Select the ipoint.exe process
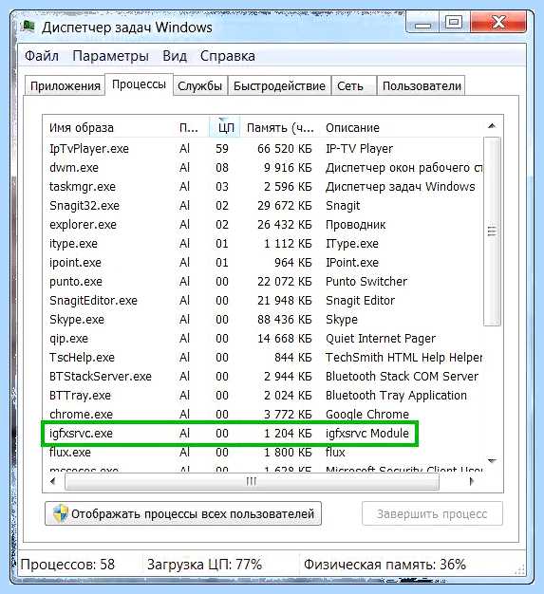Screen dimensions: 544x594 [x=264, y=263]
